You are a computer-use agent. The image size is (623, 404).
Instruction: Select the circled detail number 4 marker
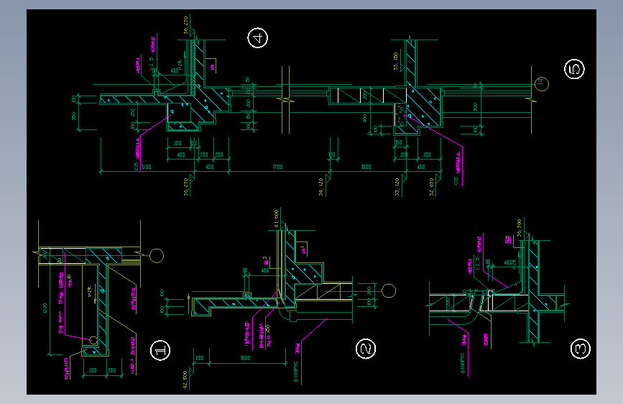tap(258, 38)
